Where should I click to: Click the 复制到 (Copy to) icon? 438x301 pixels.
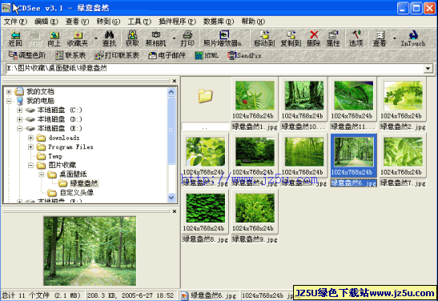coord(291,38)
